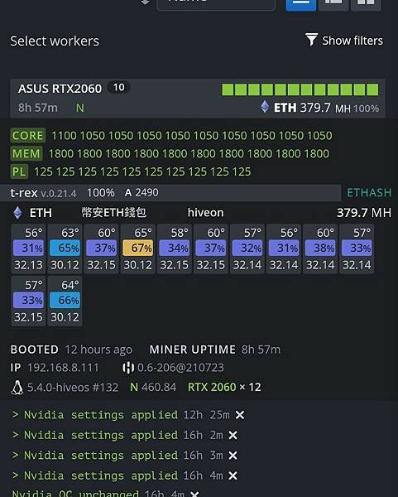
Task: Open the ASUS RTX2060 worker header
Action: click(198, 99)
